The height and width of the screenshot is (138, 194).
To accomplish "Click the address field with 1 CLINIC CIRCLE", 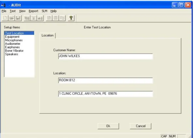I will 105,94.
